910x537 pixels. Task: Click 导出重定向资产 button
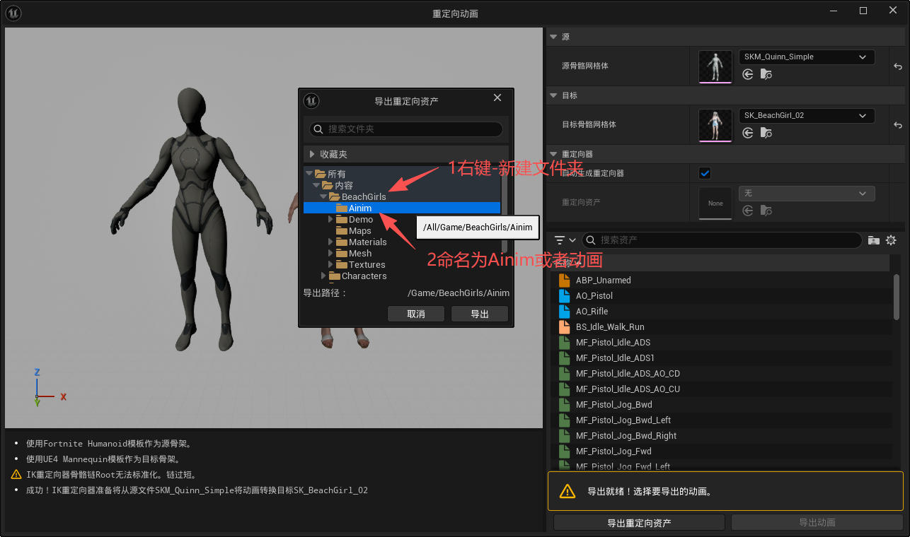pos(639,523)
